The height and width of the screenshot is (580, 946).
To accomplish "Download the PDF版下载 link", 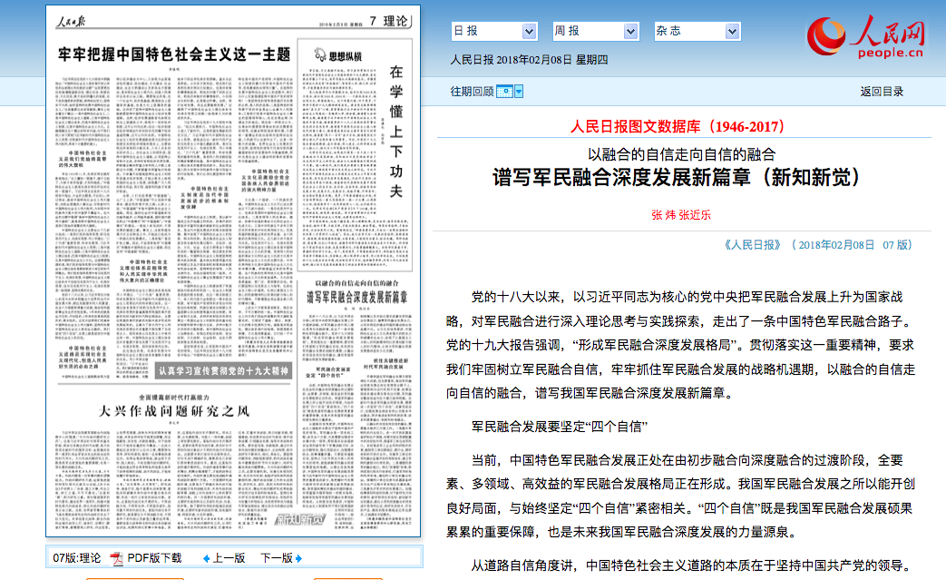I will (154, 558).
